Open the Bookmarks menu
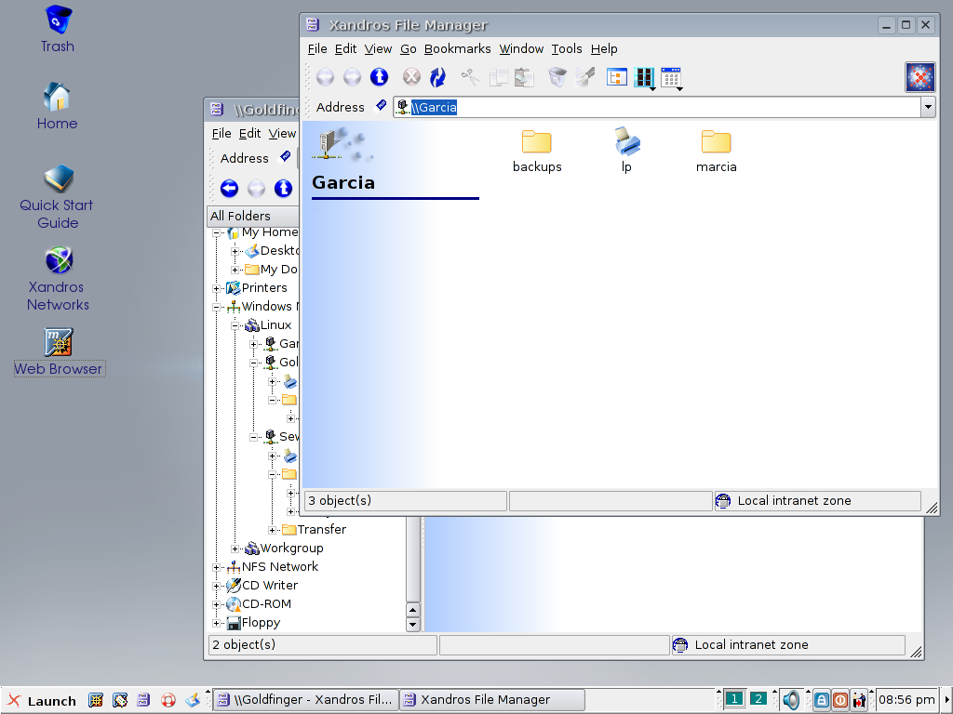The width and height of the screenshot is (953, 714). point(457,49)
